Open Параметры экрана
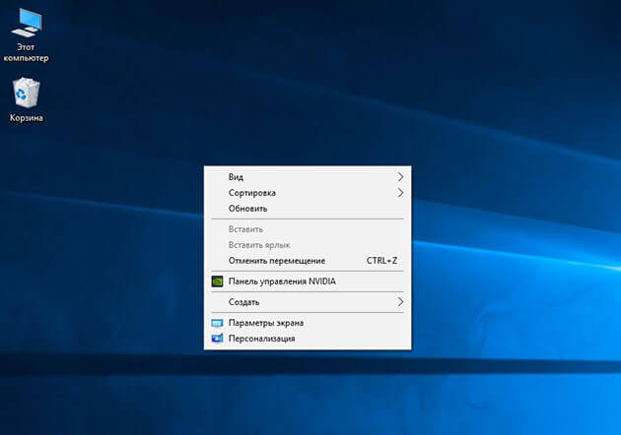The image size is (621, 435). pos(308,323)
